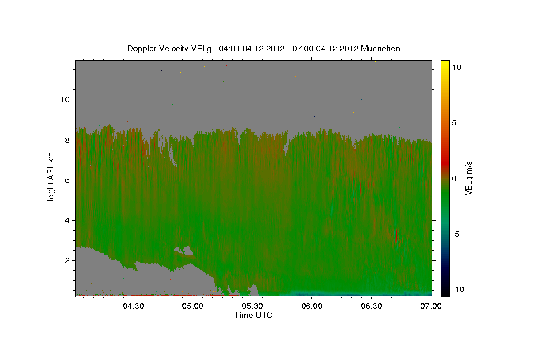This screenshot has height=356, width=534.
Task: Click the height axis label '4'
Action: point(66,220)
